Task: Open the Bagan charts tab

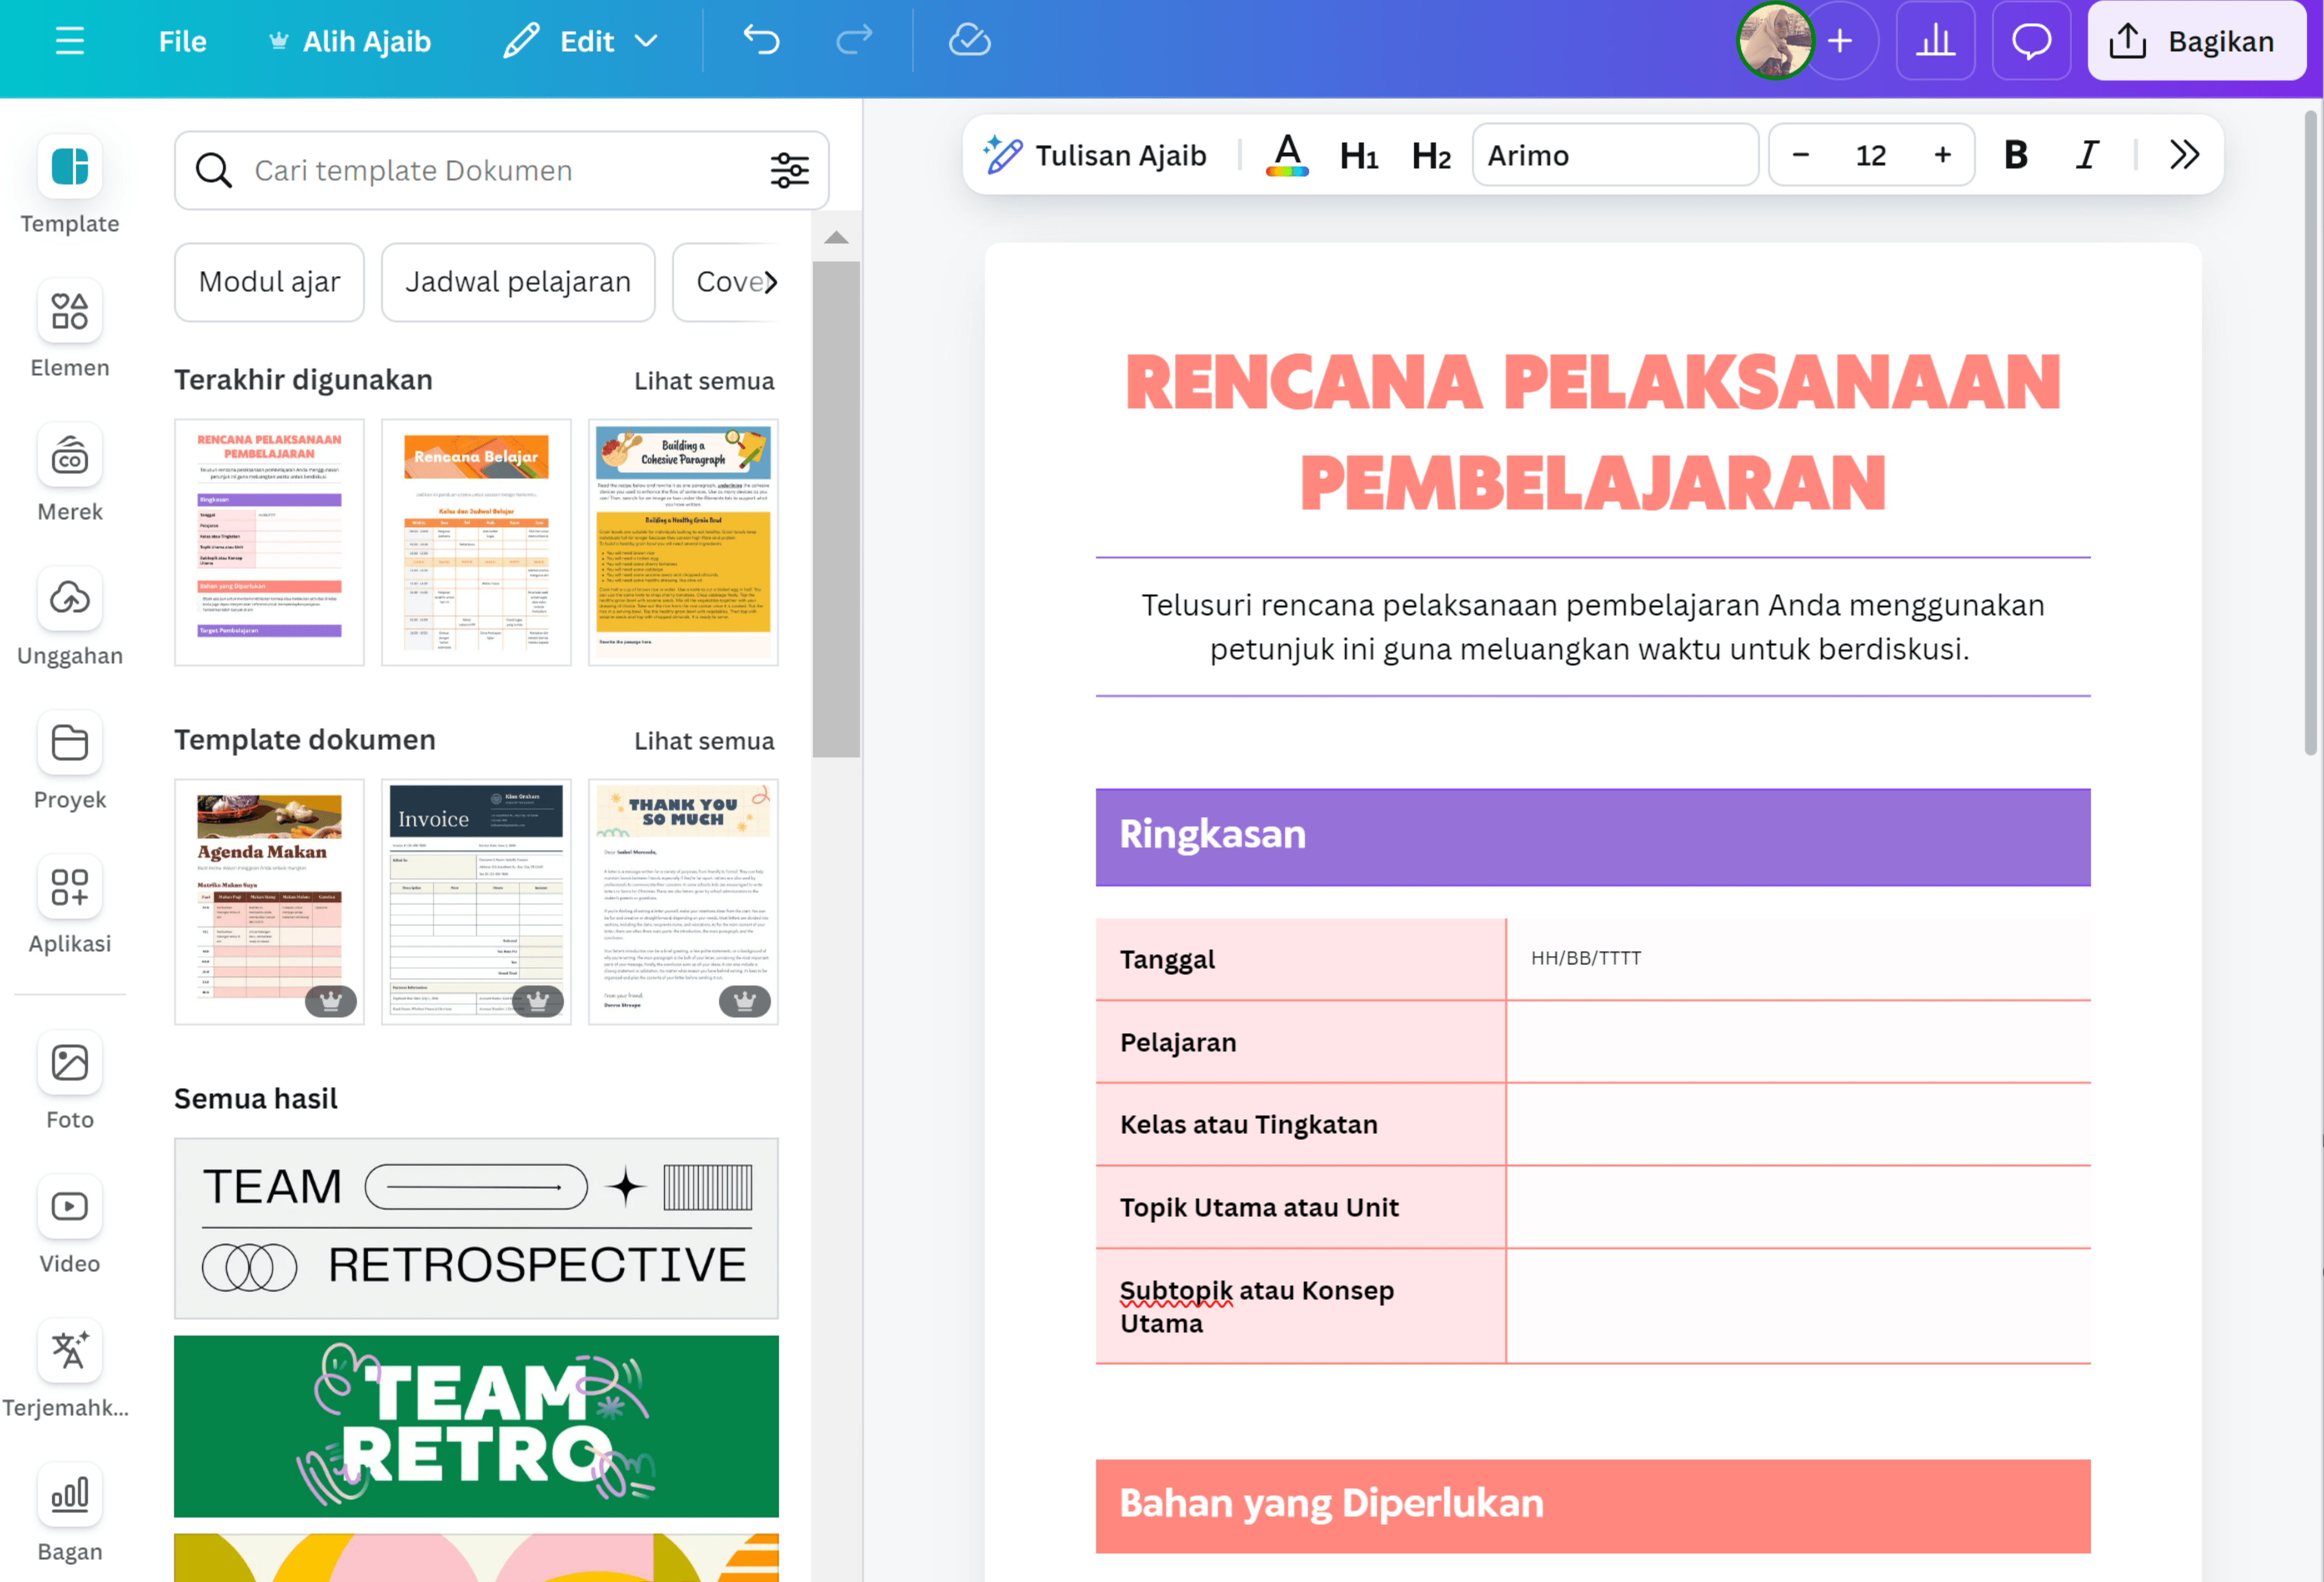Action: [x=70, y=1514]
